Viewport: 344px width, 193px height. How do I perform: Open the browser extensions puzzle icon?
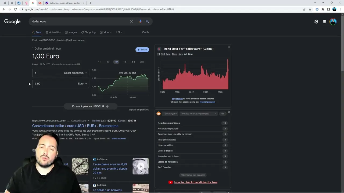[x=323, y=9]
